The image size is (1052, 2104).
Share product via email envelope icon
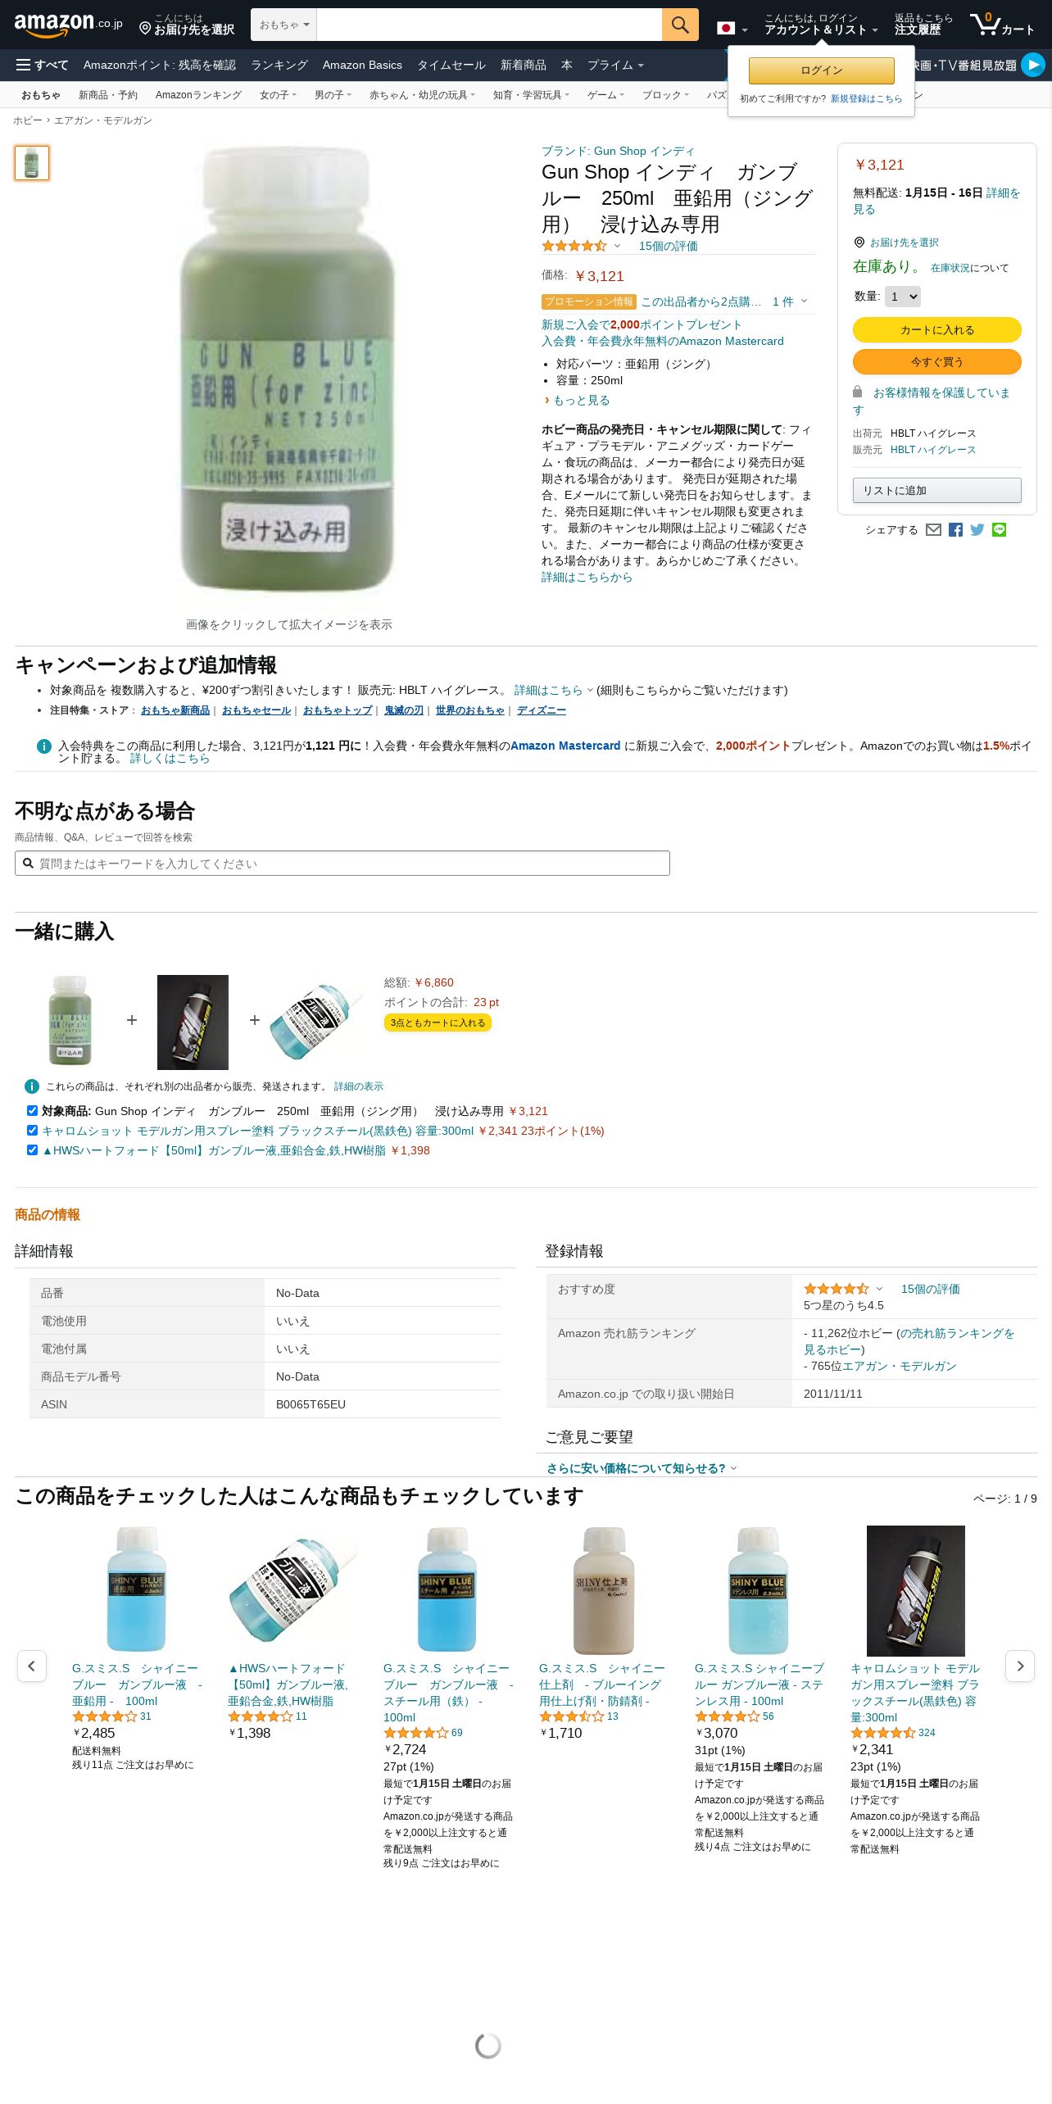(933, 529)
